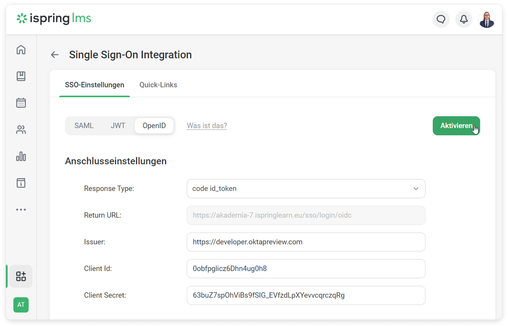Select the OpenID protocol option
Image resolution: width=508 pixels, height=327 pixels.
(x=154, y=126)
